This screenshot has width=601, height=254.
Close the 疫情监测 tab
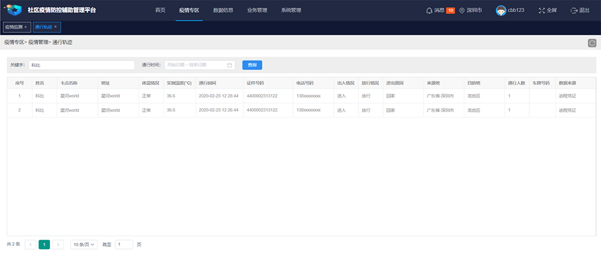tap(26, 27)
